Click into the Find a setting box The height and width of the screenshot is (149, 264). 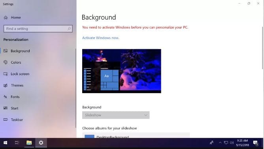[x=38, y=29]
